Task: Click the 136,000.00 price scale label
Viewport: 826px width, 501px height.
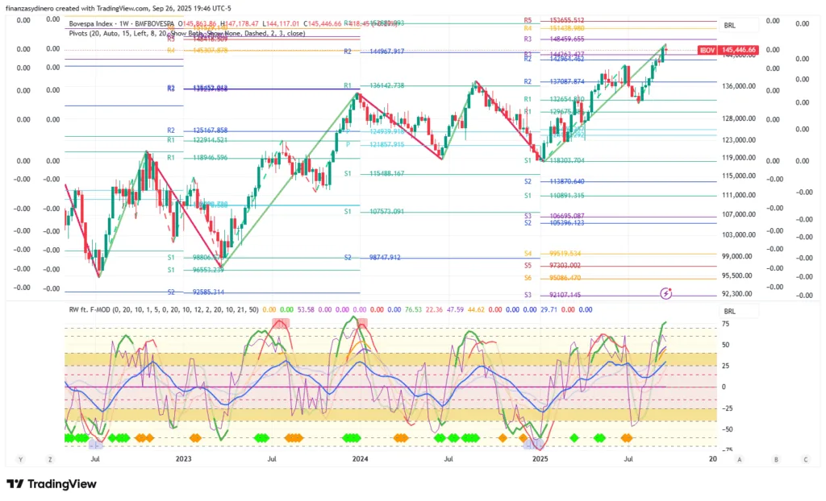Action: [x=738, y=86]
